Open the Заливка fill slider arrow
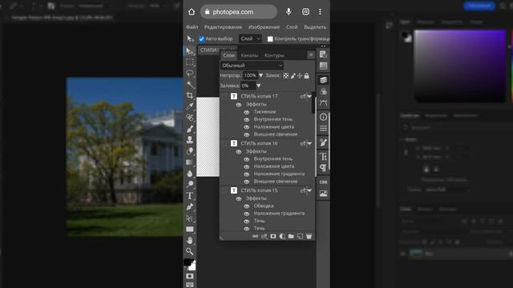 (x=258, y=86)
